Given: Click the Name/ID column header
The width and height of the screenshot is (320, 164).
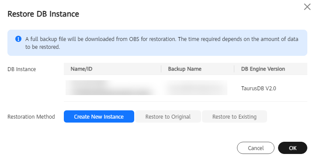Looking at the screenshot, I should coord(81,69).
